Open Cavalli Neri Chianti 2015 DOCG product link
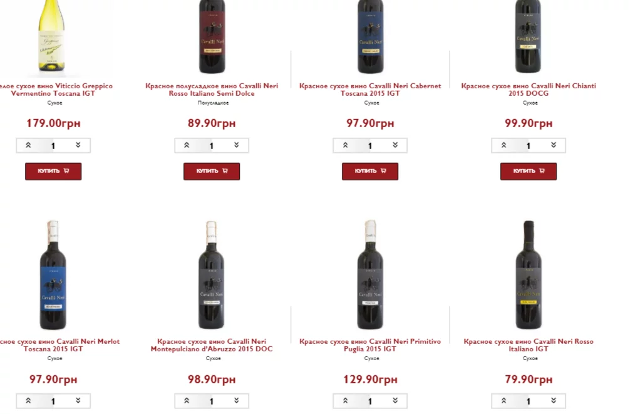Screen dimensions: 633x414 528,90
